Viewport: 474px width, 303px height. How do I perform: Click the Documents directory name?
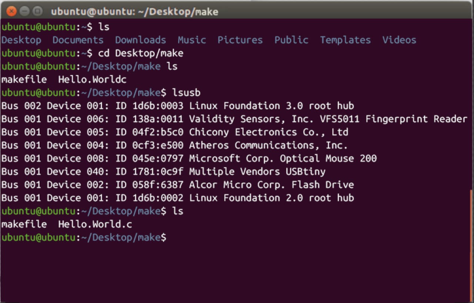[78, 40]
